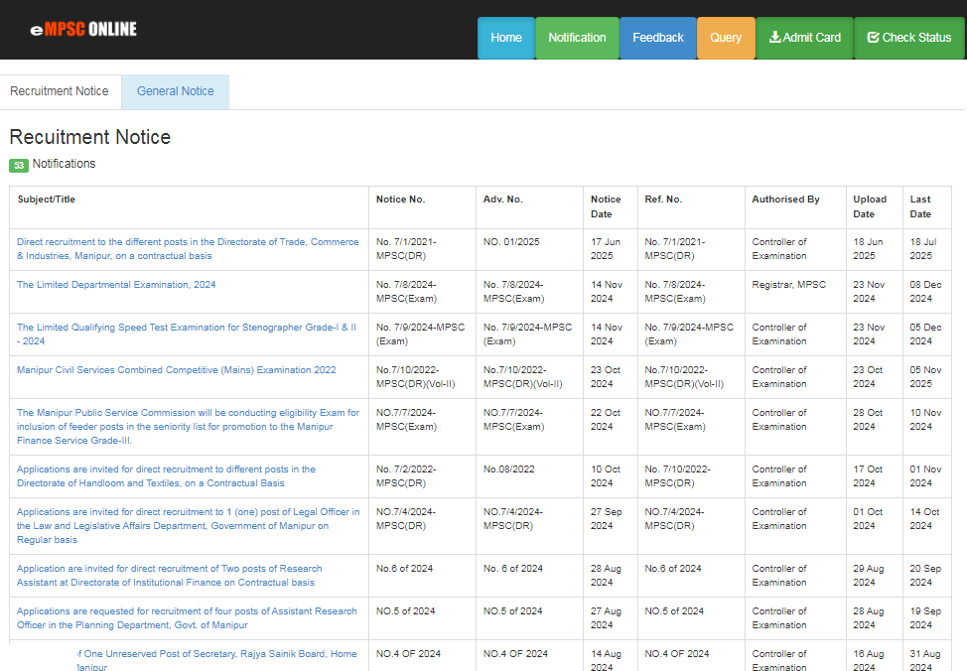
Task: Click the Check Status button
Action: tap(908, 38)
